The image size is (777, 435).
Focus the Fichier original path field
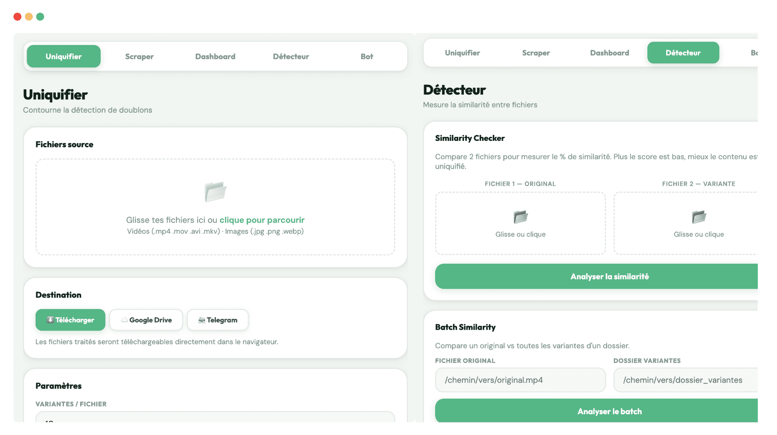click(x=520, y=380)
